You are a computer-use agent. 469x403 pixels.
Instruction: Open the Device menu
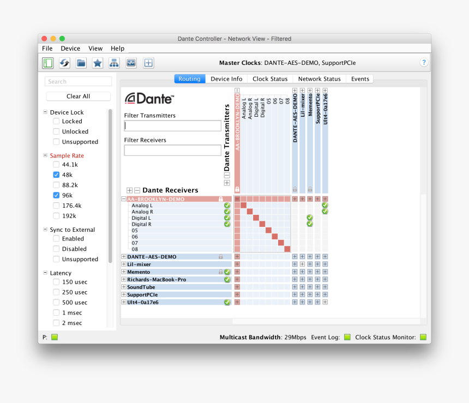[x=70, y=49]
